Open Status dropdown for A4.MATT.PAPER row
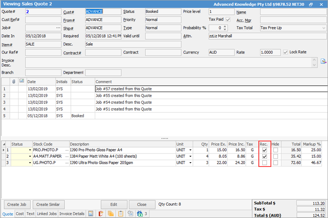328x218 pixels. tap(30, 157)
